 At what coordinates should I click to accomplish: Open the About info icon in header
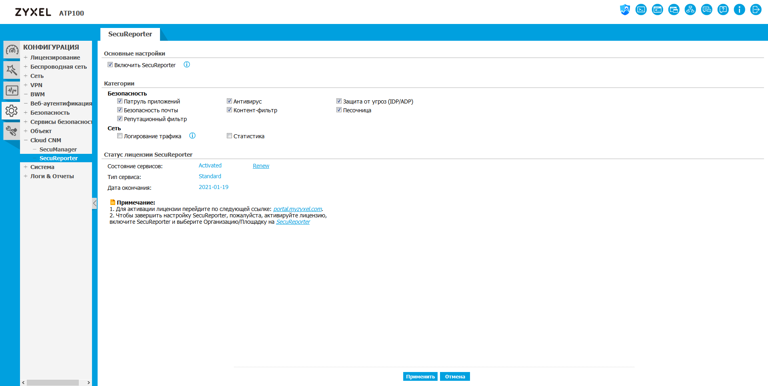740,10
